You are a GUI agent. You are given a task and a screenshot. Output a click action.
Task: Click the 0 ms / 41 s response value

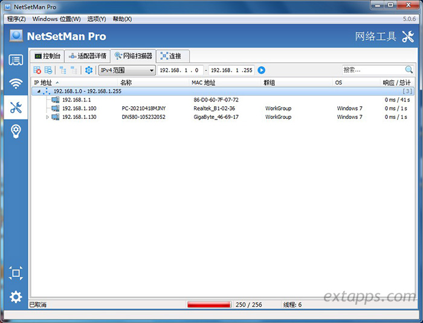pyautogui.click(x=398, y=100)
